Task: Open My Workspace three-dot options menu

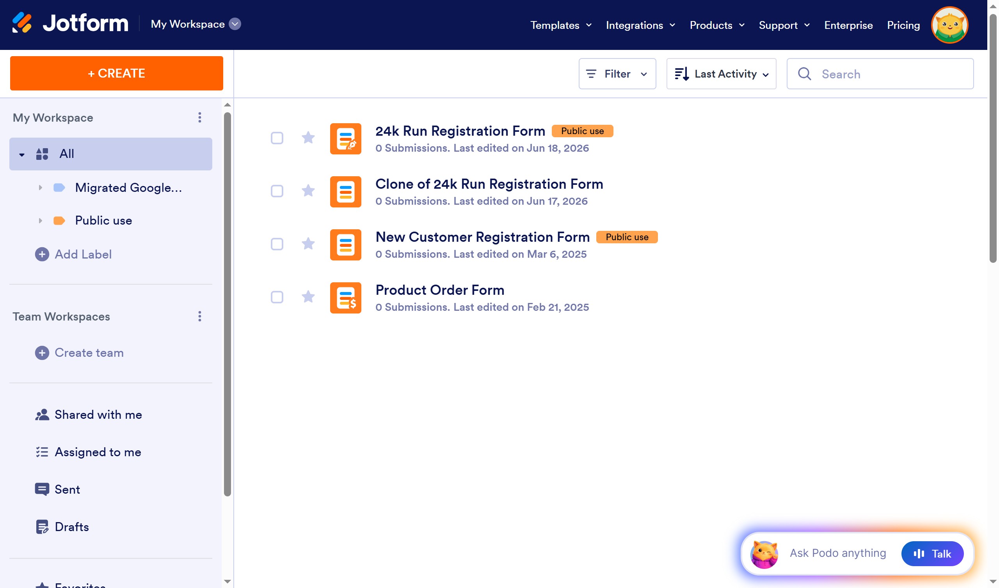Action: pos(200,117)
